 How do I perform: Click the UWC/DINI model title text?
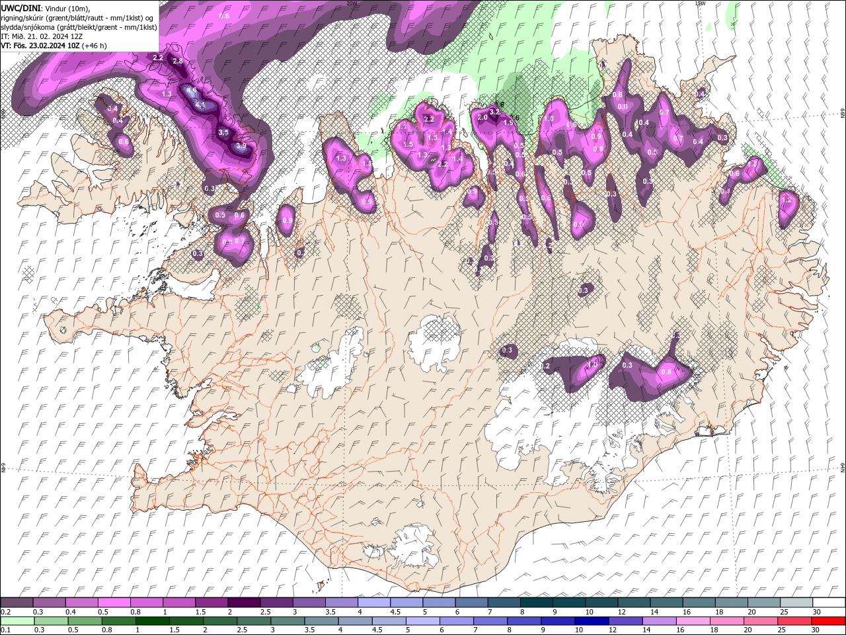coord(21,8)
